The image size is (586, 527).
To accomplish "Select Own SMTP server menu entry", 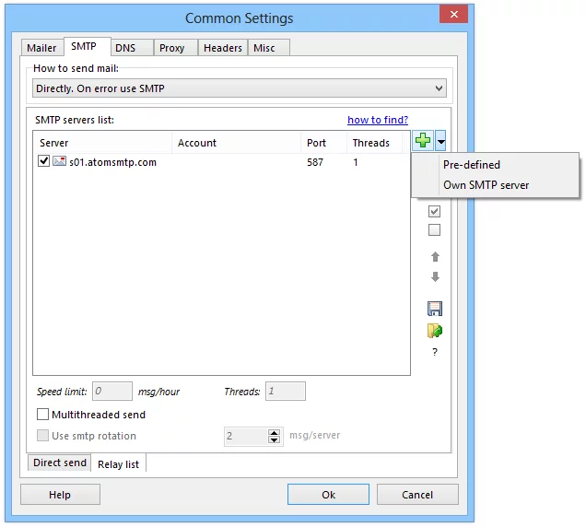I will 486,185.
